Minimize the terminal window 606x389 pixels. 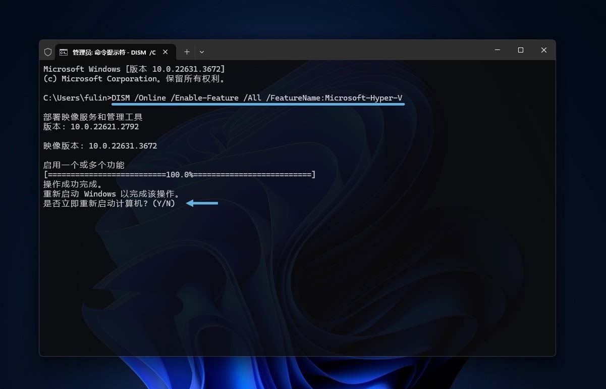click(498, 50)
